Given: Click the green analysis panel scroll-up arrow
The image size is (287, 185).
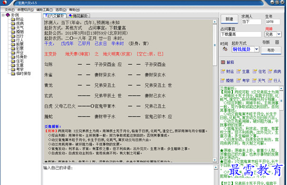Looking at the screenshot, I should pyautogui.click(x=281, y=88).
